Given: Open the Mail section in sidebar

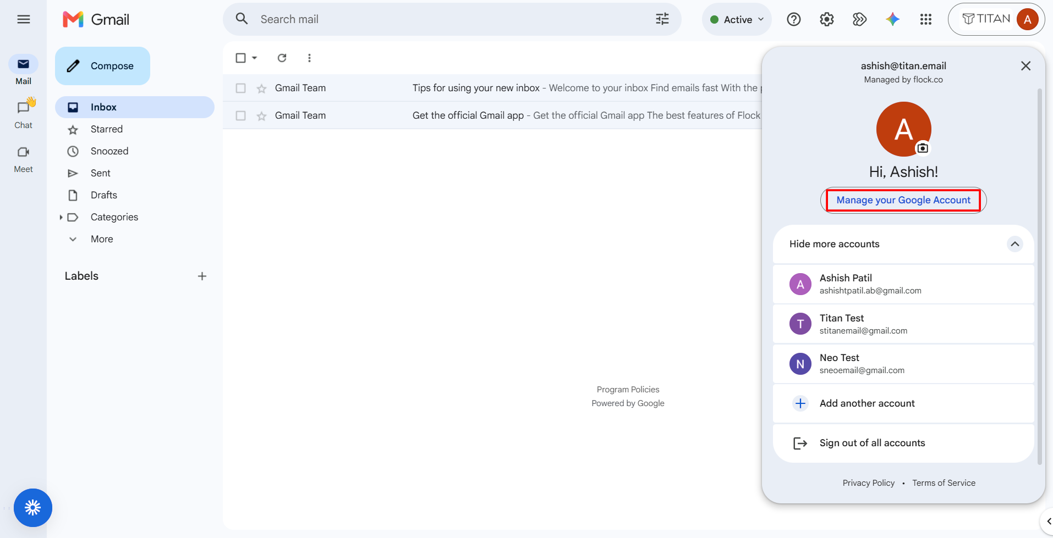Looking at the screenshot, I should tap(23, 70).
